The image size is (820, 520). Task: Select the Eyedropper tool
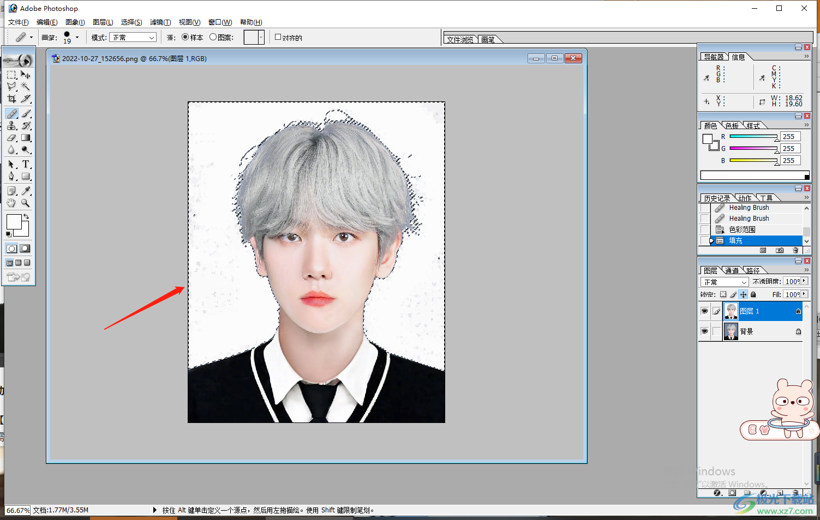click(x=26, y=191)
